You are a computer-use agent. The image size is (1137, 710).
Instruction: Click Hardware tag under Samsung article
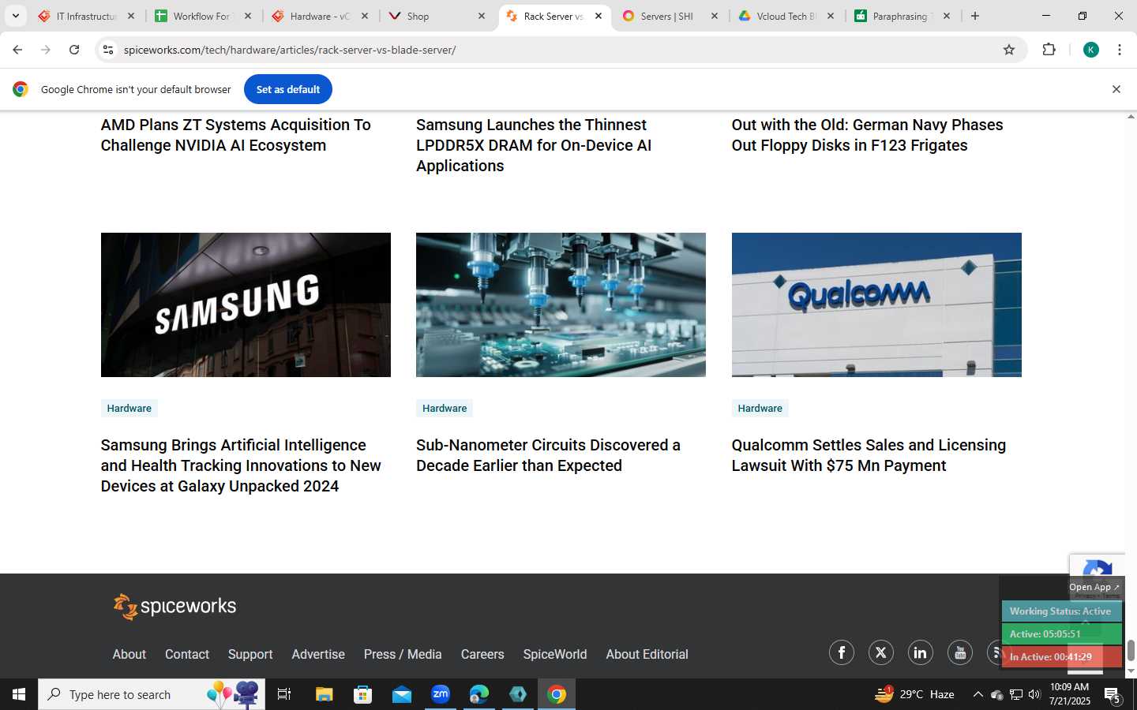click(129, 408)
